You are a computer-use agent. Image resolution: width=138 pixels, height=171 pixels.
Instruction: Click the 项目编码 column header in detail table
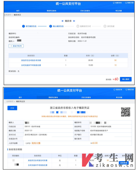tap(15, 156)
